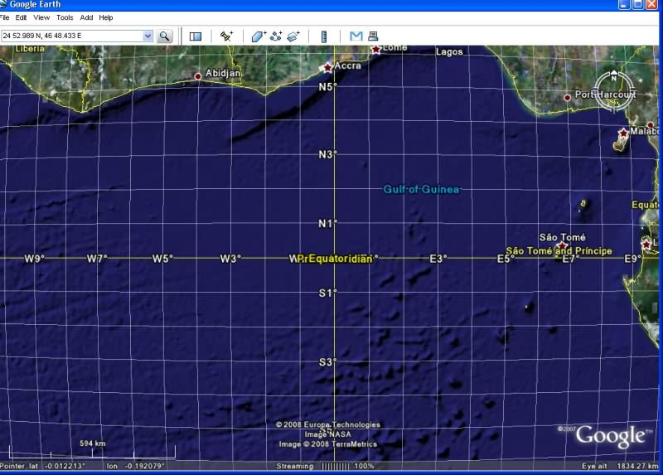Image resolution: width=663 pixels, height=475 pixels.
Task: Click the Lomé star marker
Action: [376, 50]
